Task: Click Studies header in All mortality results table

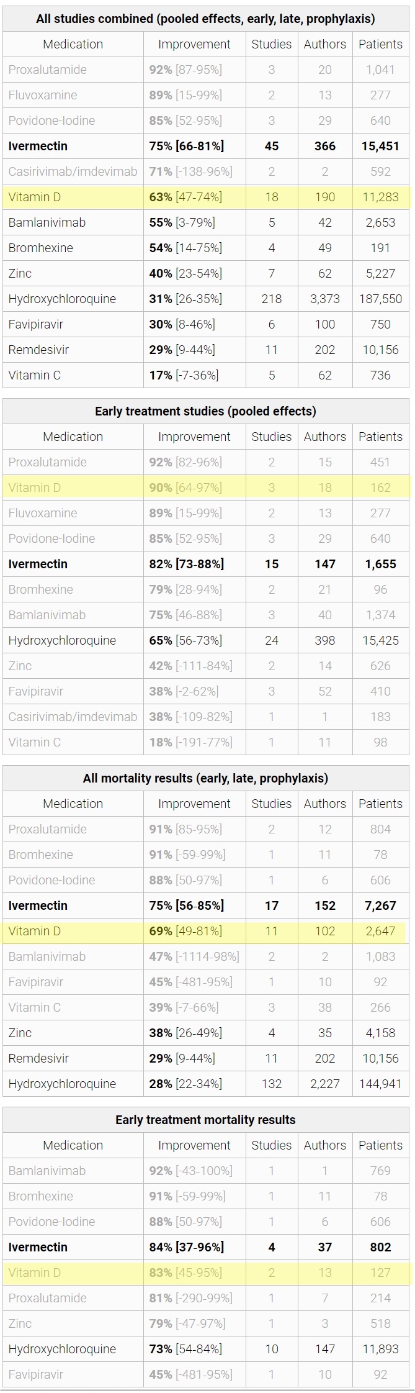Action: (x=271, y=804)
